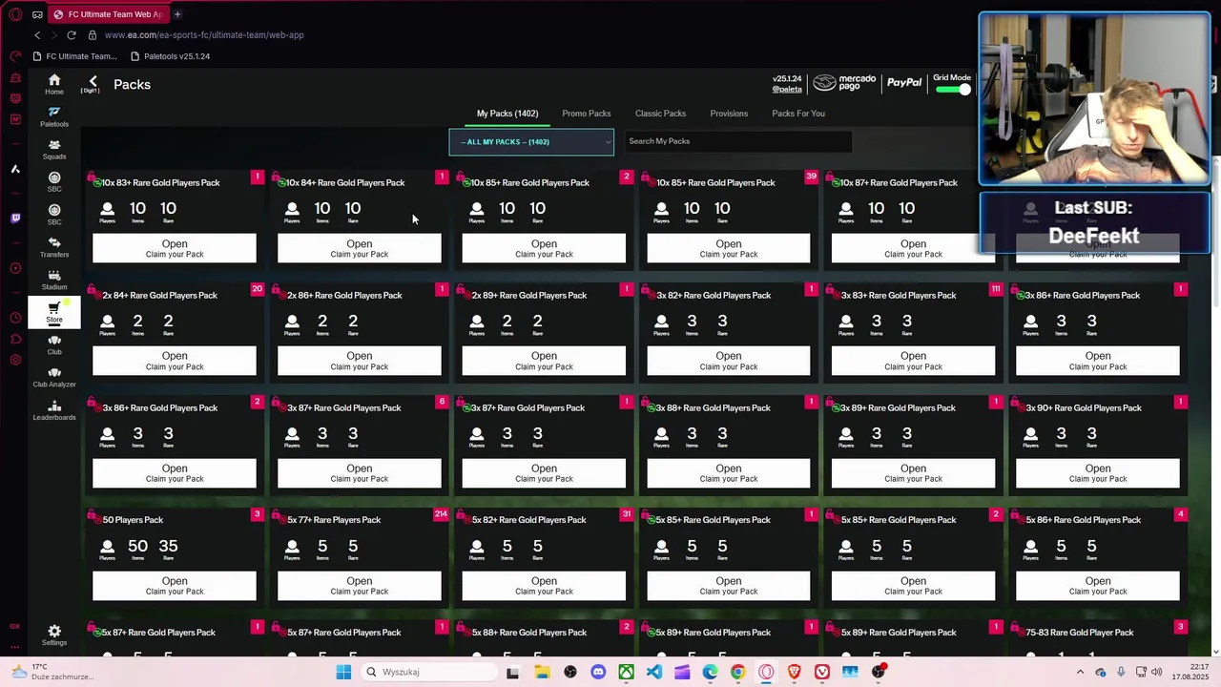Open the 5x 86+ Rare Gold pack

[1098, 586]
